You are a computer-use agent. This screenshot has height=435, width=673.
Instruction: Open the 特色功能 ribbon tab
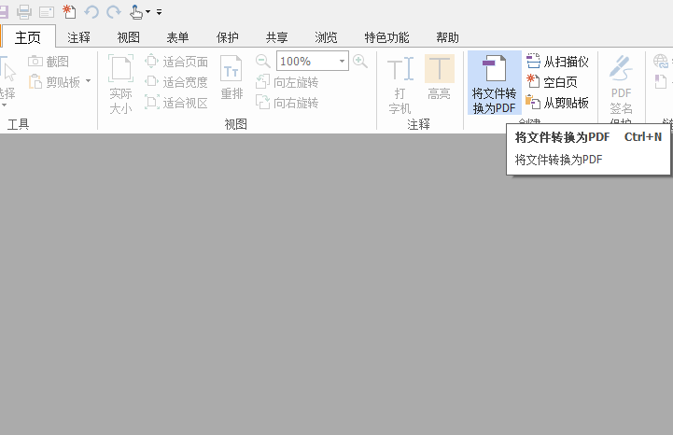386,37
